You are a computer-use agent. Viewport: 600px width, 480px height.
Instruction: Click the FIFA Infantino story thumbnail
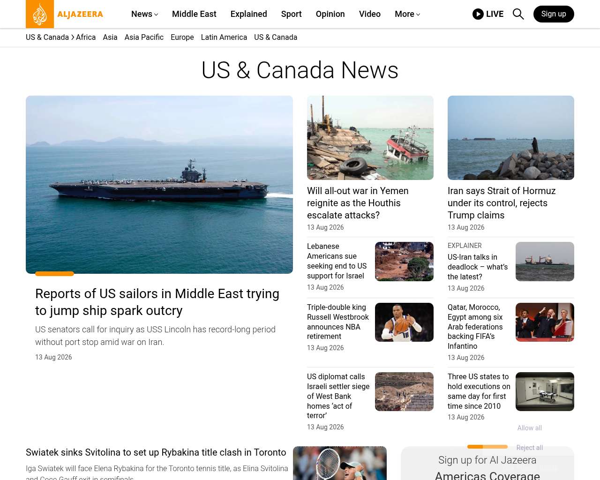[545, 322]
